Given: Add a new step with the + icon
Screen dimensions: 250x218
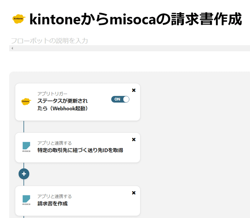Looking at the screenshot, I should [x=24, y=174].
